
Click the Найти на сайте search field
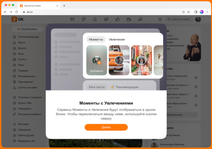[179, 19]
